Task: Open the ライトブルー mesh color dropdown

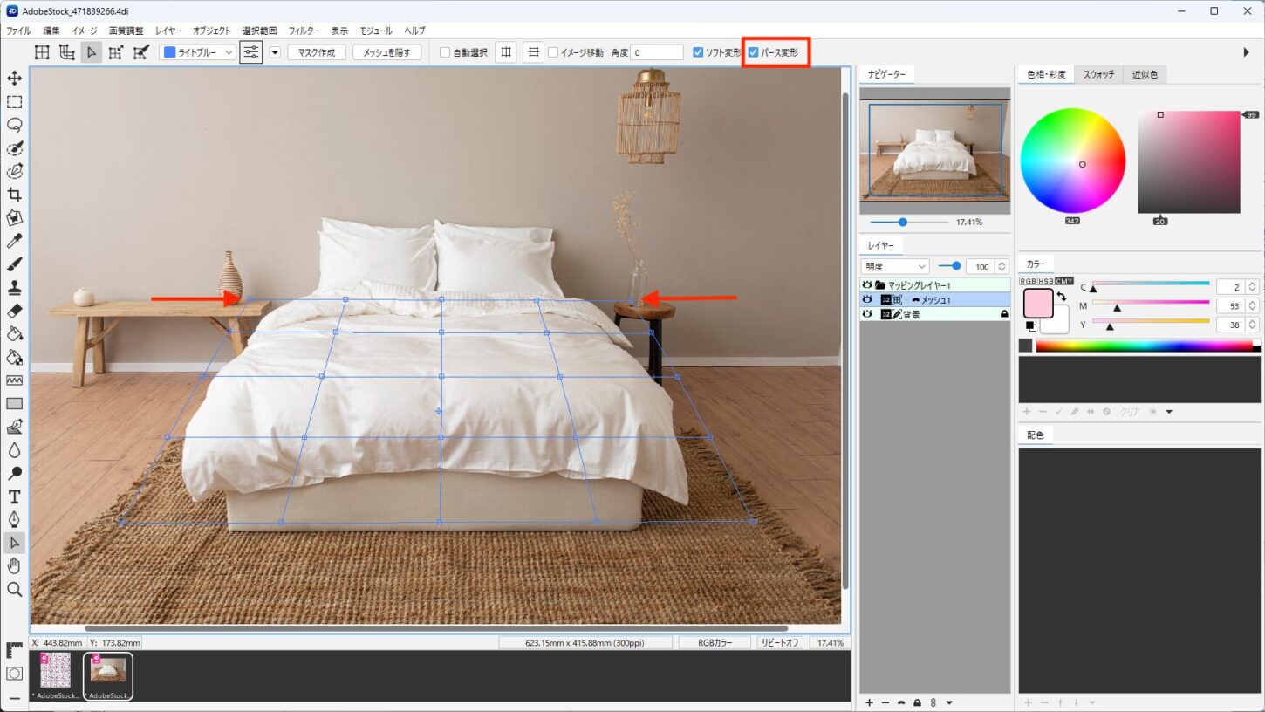Action: click(x=199, y=52)
